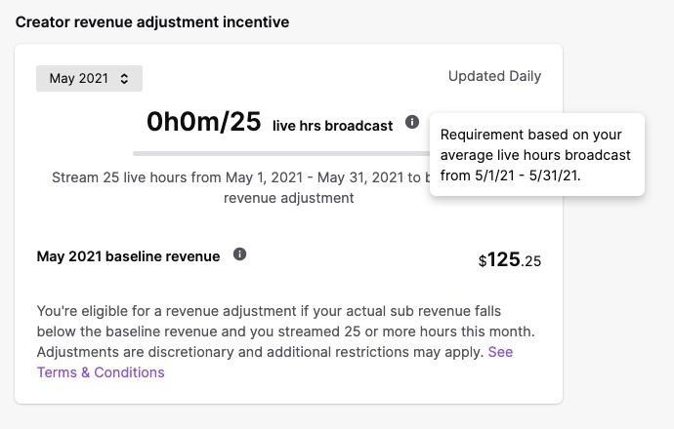Click the "revenue adjustment" text under progress bar
674x429 pixels.
288,198
